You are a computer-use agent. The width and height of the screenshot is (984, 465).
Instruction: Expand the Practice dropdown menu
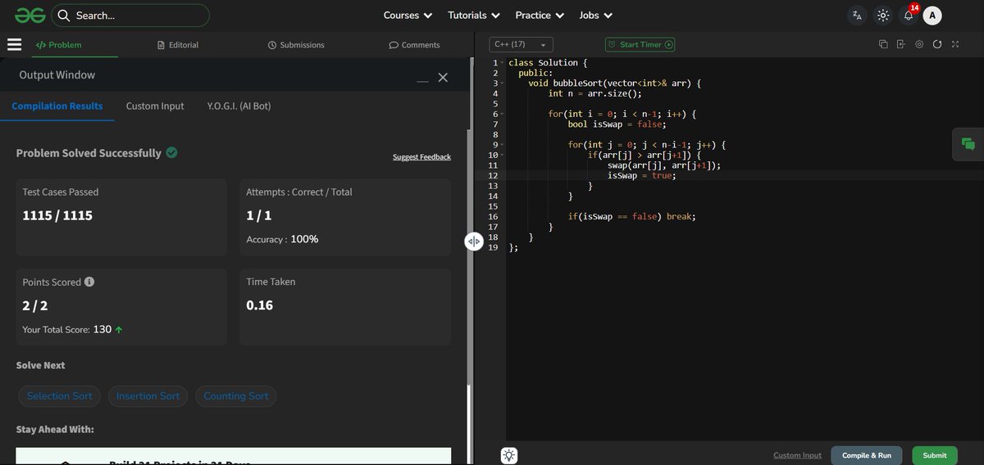[540, 16]
